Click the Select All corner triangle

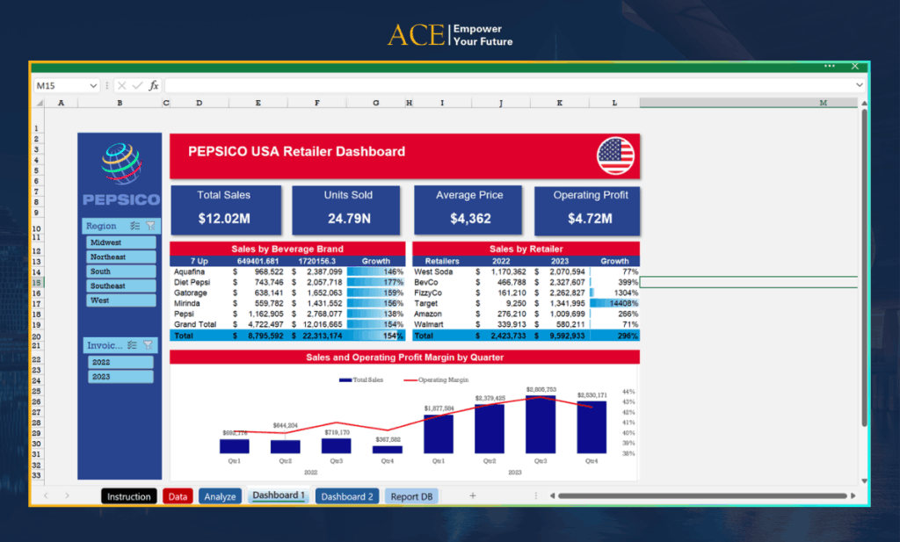pos(40,104)
